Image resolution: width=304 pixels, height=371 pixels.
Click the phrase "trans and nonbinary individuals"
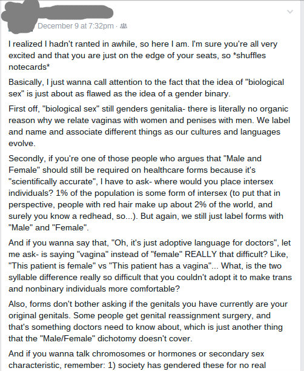coord(150,283)
